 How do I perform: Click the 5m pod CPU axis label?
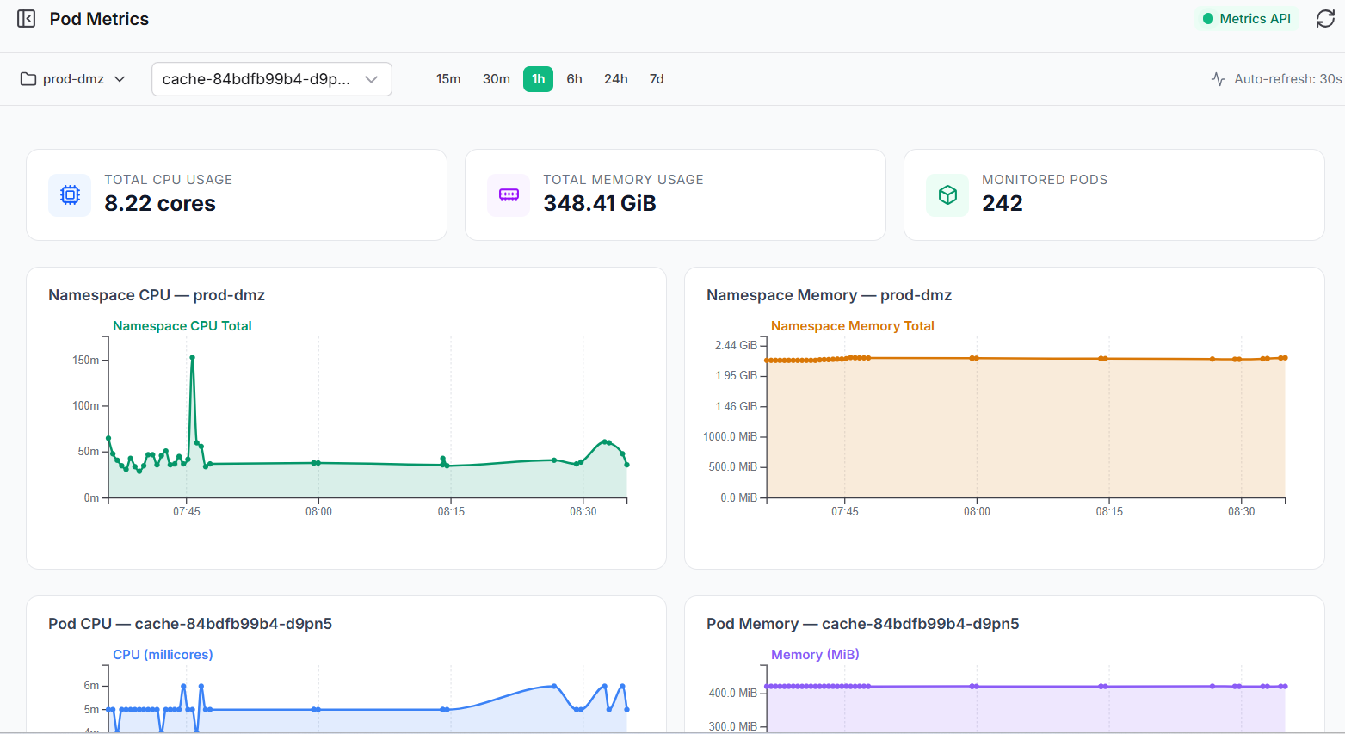pyautogui.click(x=91, y=710)
